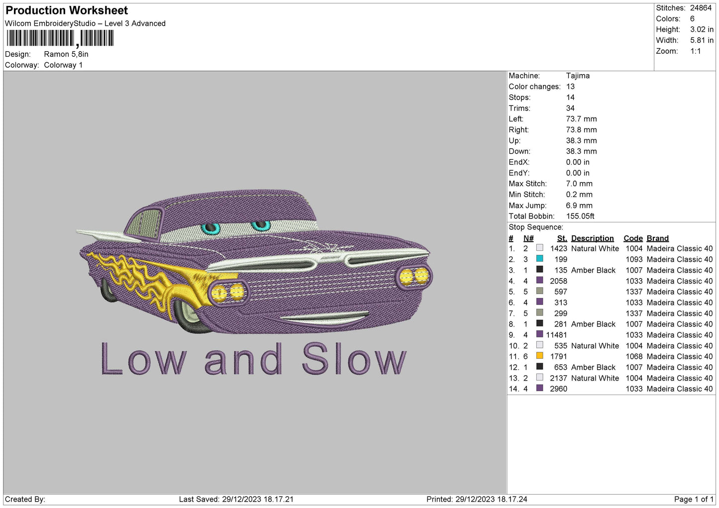Select the gray-green swatch in stop row 5
The width and height of the screenshot is (719, 508).
pyautogui.click(x=539, y=291)
